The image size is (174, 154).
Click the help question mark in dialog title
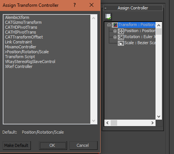coord(75,5)
